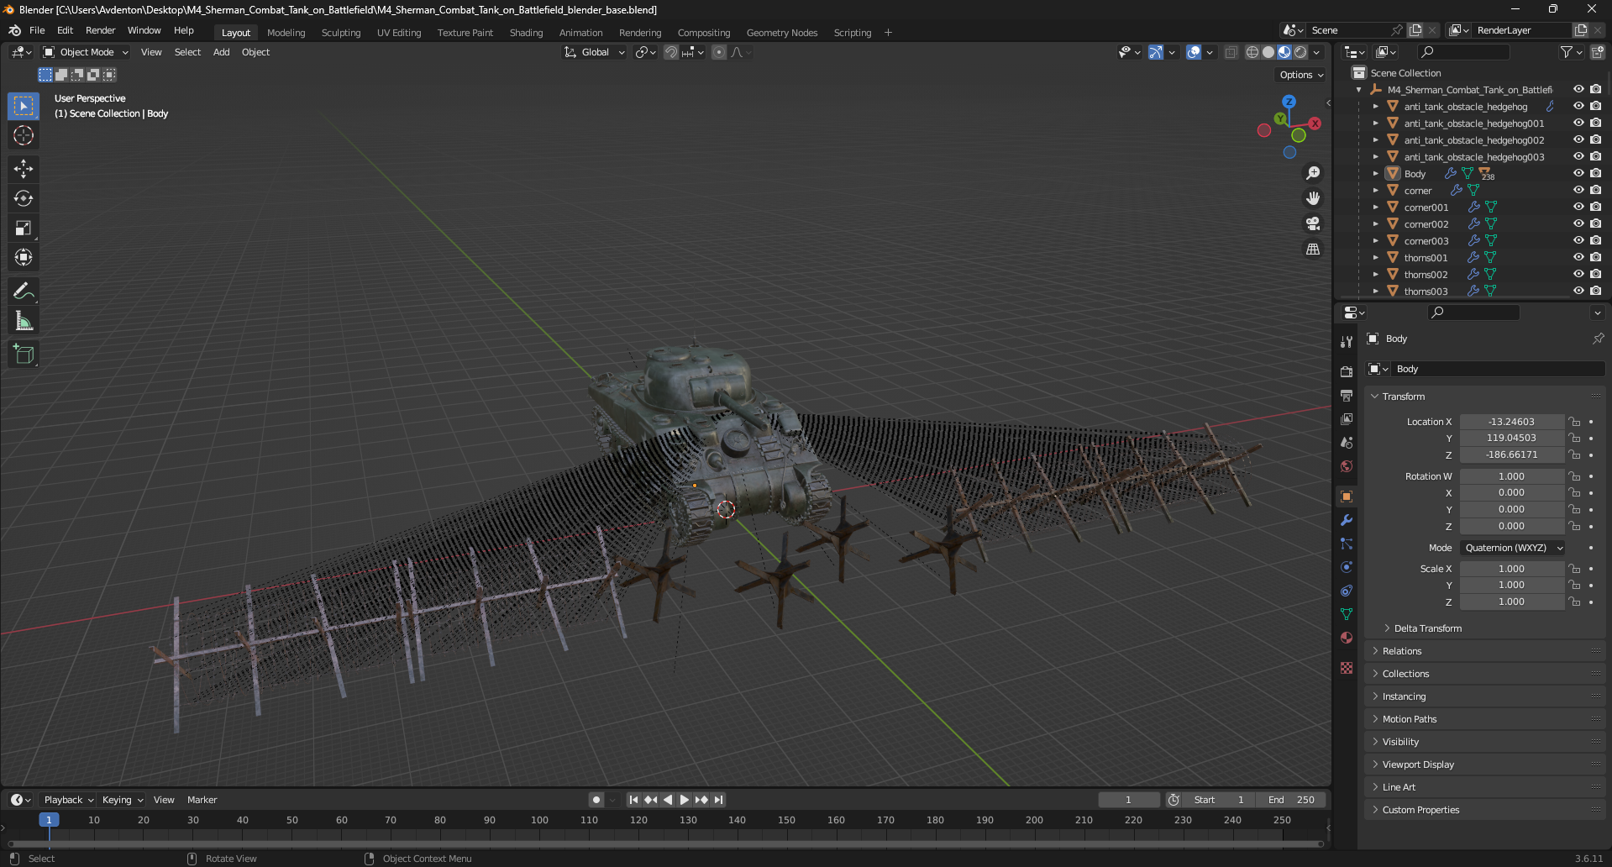
Task: Open the Object Constraints properties tab
Action: pos(1347,591)
